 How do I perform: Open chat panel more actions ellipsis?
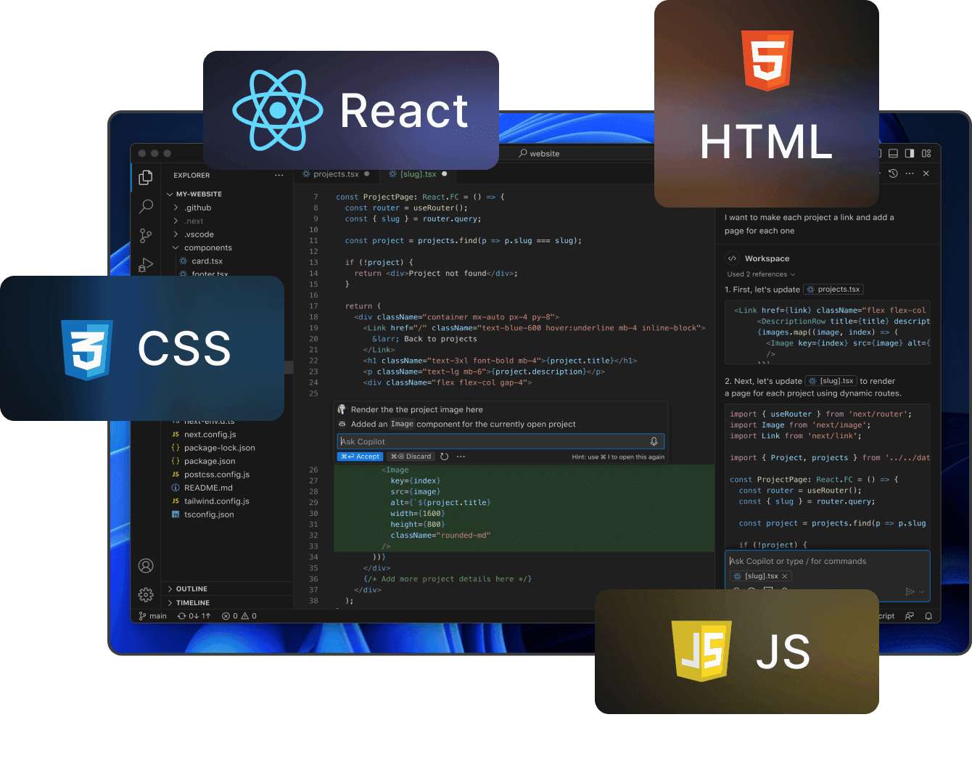click(910, 173)
